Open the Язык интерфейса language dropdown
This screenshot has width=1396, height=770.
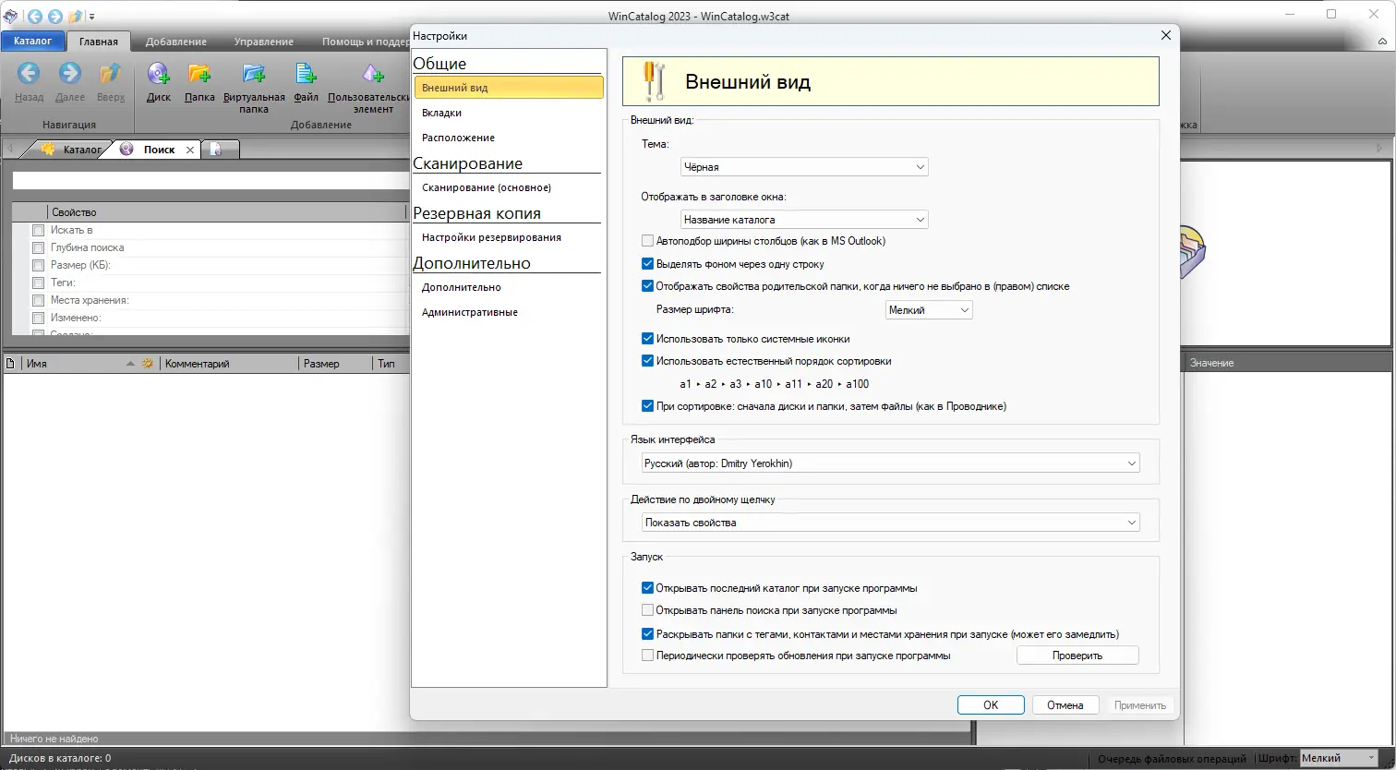pyautogui.click(x=891, y=463)
